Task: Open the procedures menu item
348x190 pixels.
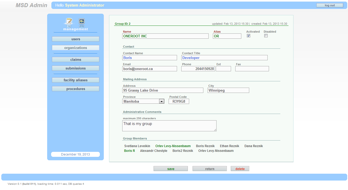Action: (76, 89)
